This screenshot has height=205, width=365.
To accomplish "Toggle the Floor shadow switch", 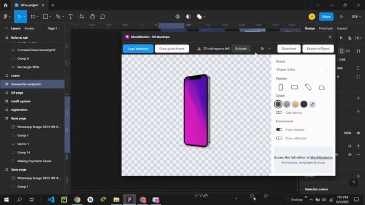I will point(279,129).
